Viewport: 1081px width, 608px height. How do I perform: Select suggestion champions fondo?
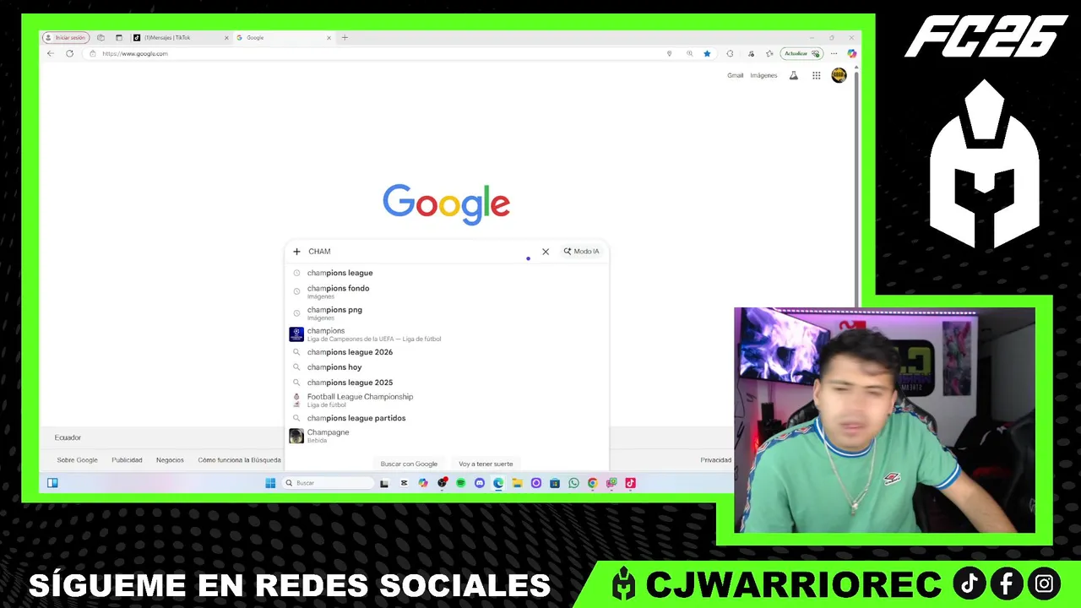coord(446,291)
